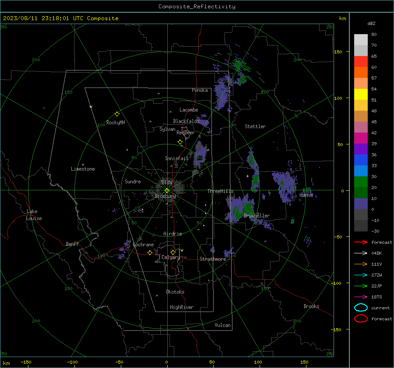Click the cyan 27ZW arrow symbol
394x368 pixels.
pyautogui.click(x=361, y=275)
